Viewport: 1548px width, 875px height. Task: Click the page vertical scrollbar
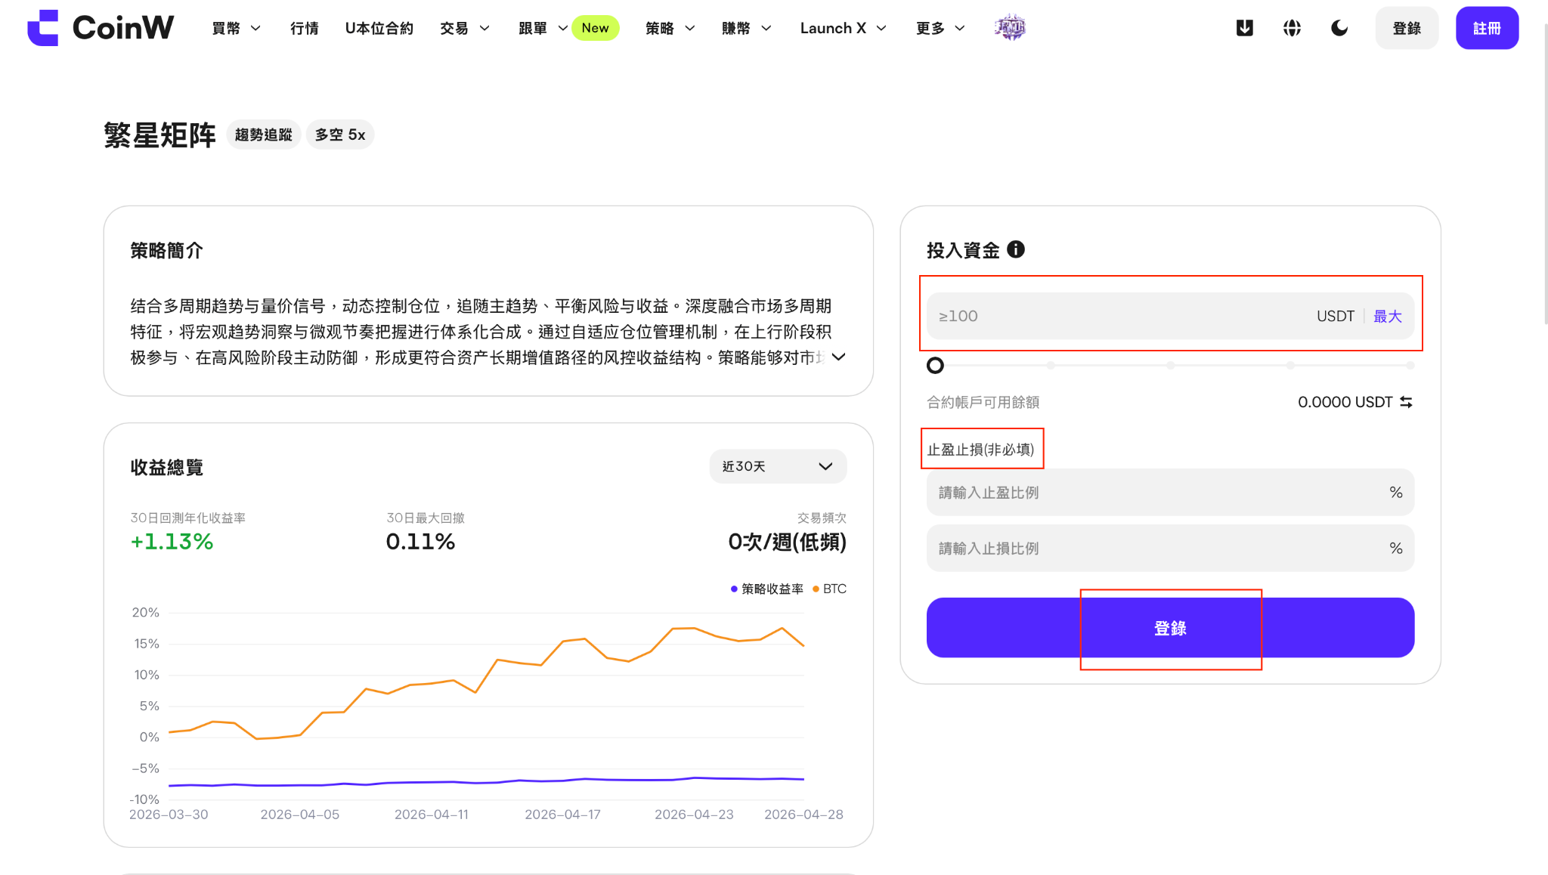pyautogui.click(x=1544, y=174)
